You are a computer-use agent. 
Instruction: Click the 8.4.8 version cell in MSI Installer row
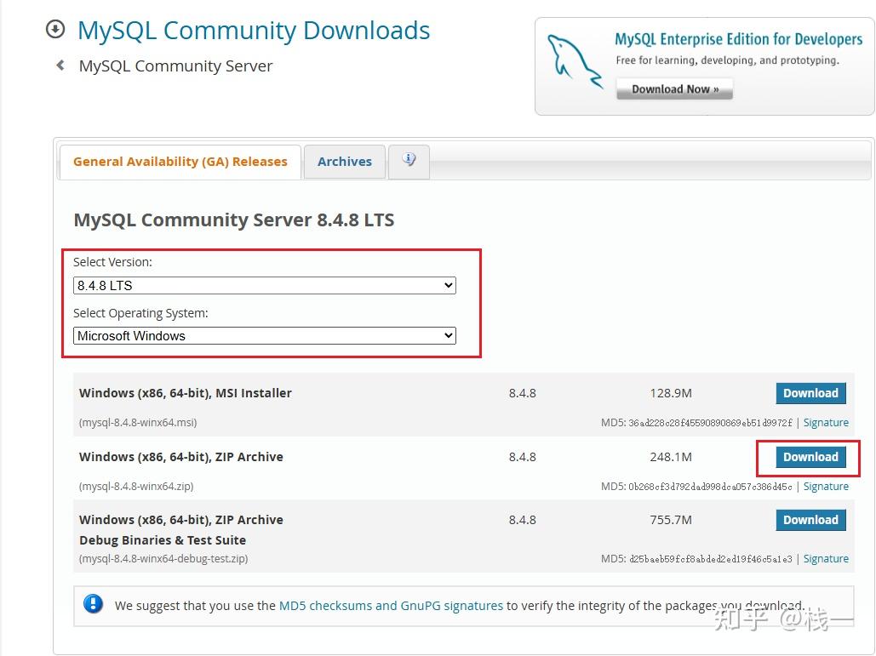[x=523, y=393]
